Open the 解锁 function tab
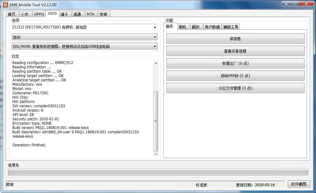 [x=196, y=27]
